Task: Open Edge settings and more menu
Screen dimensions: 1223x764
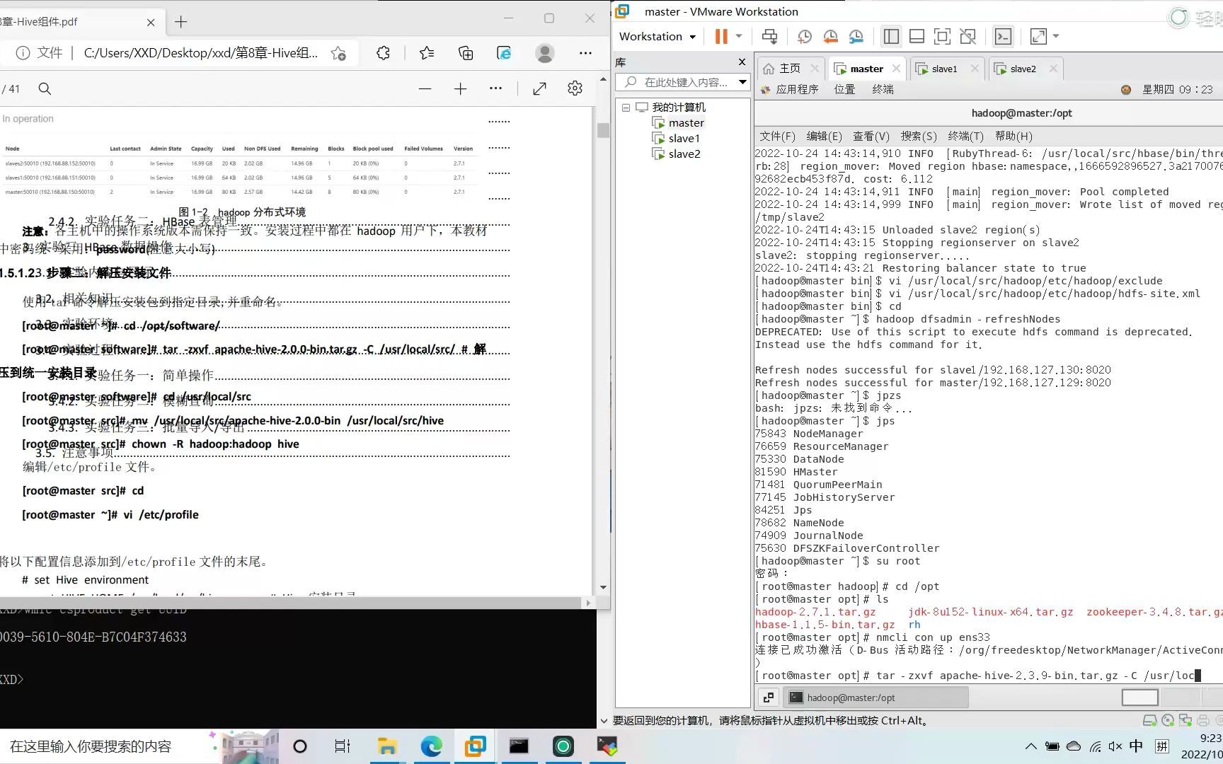Action: pos(585,53)
